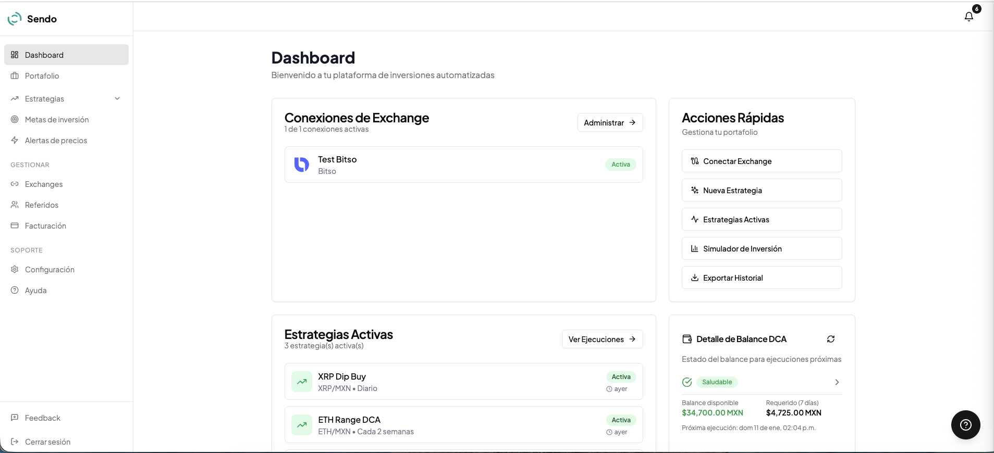Click the Dashboard grid icon in sidebar
The image size is (994, 453).
coord(15,55)
